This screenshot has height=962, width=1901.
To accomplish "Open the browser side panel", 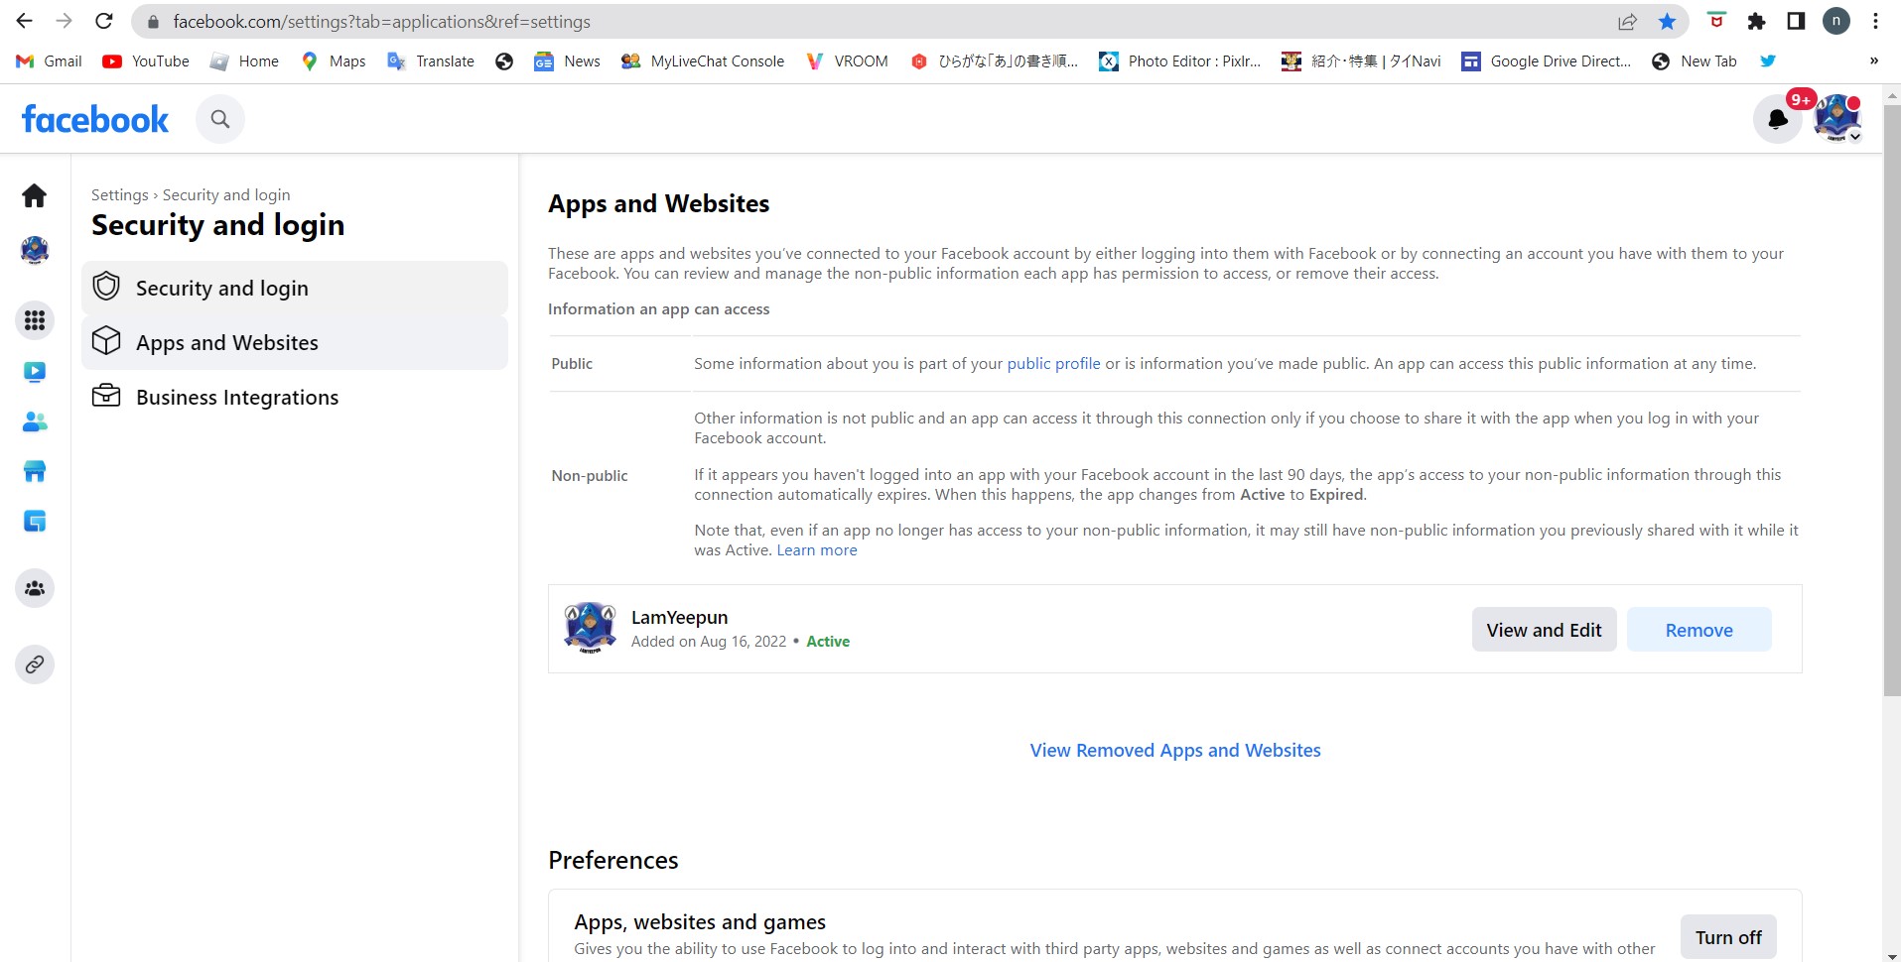I will pyautogui.click(x=1796, y=21).
